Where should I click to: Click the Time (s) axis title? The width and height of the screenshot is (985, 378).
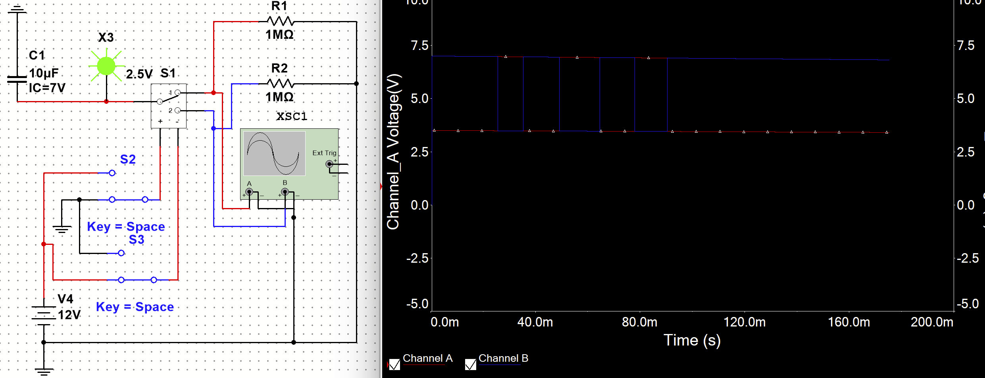(692, 340)
